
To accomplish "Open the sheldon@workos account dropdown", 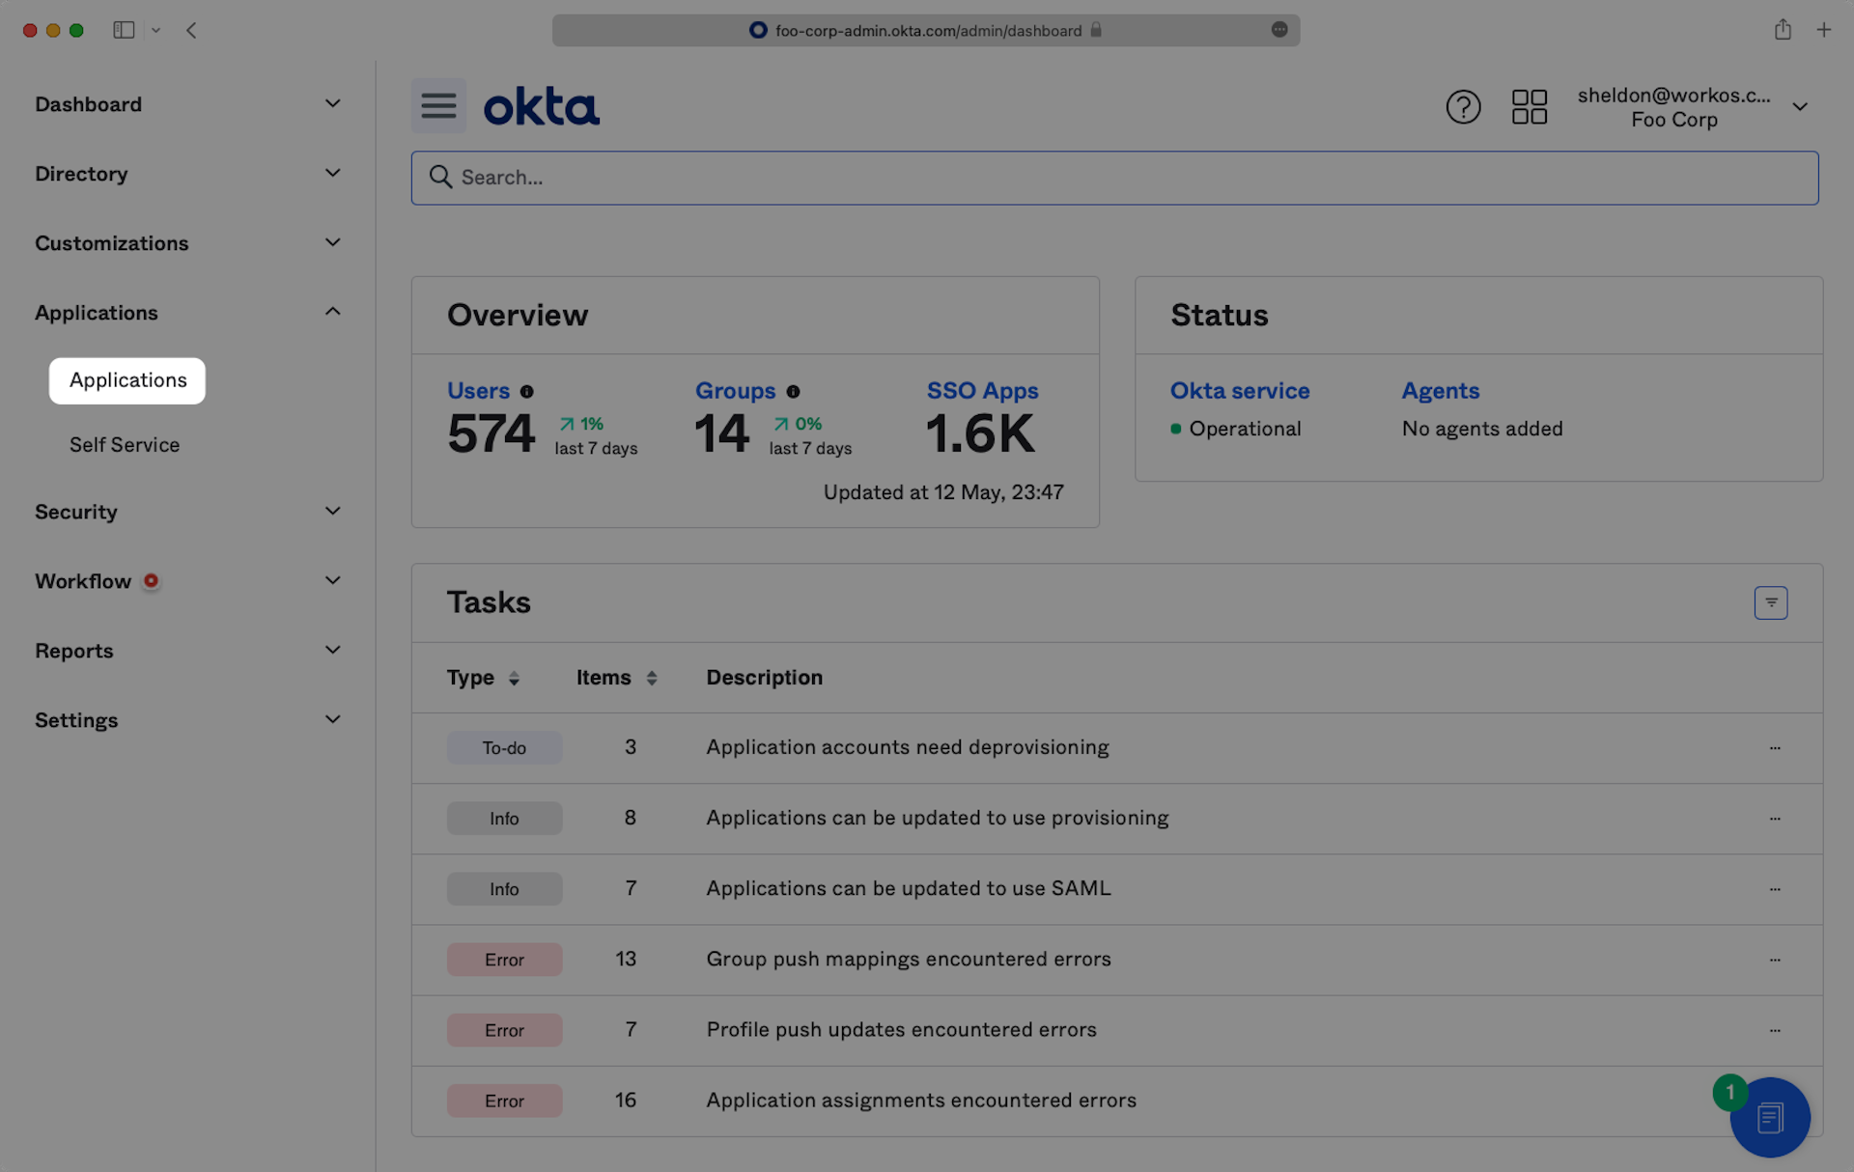I will (1799, 107).
